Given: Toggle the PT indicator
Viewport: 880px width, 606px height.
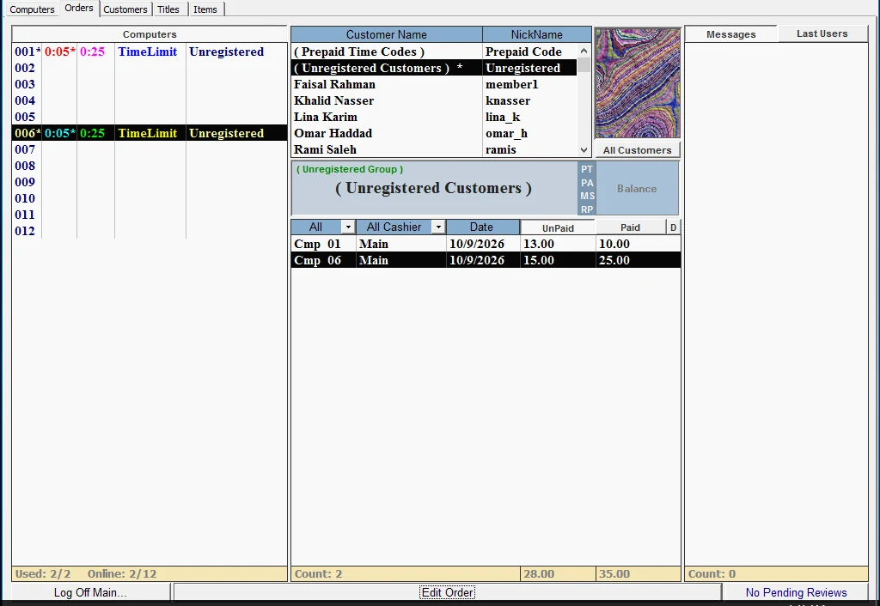Looking at the screenshot, I should (x=586, y=169).
